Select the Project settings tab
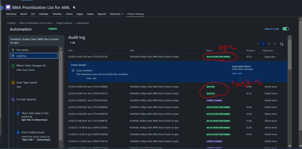The image size is (302, 149). click(136, 14)
